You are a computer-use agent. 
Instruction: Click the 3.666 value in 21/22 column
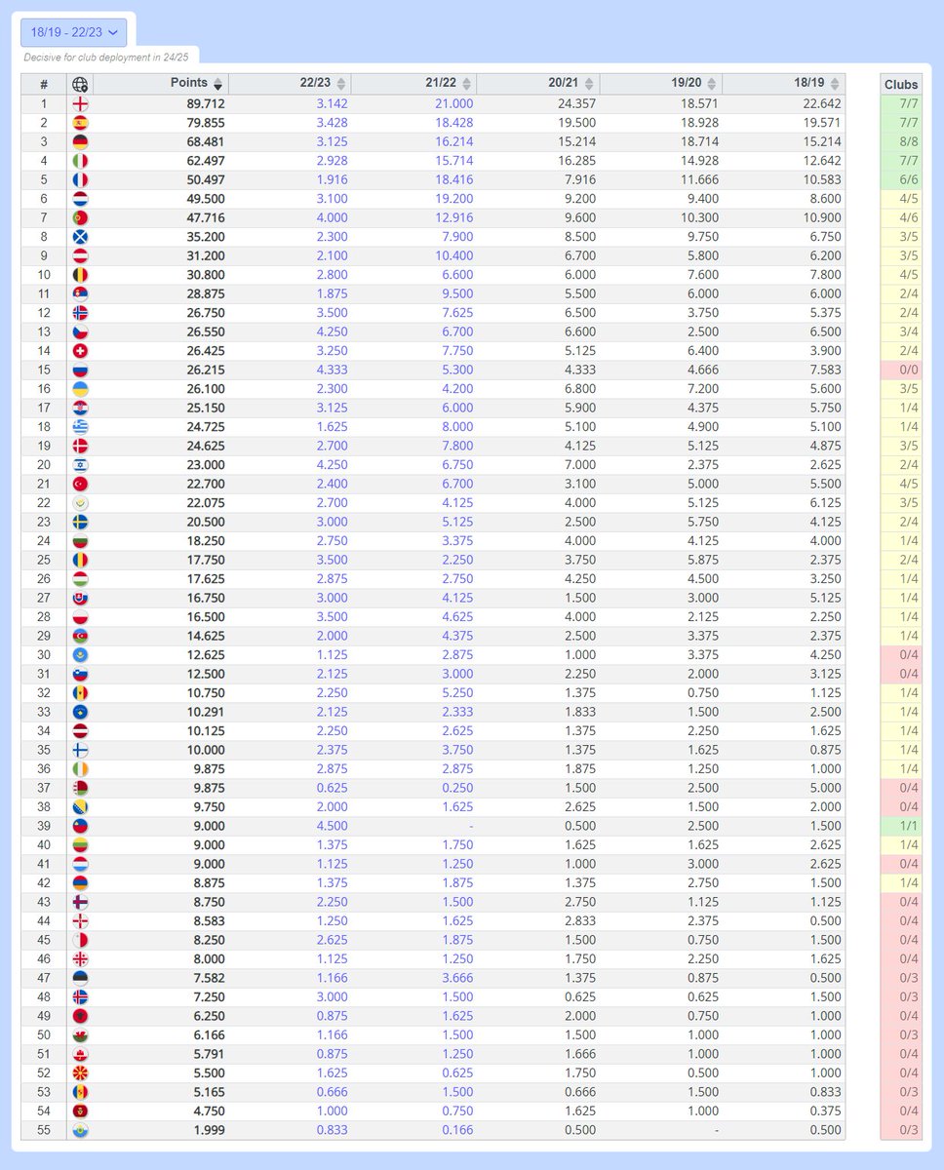tap(457, 978)
